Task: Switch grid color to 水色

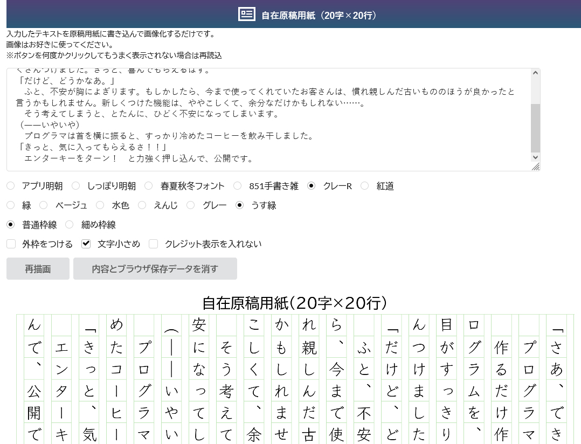Action: pos(100,205)
